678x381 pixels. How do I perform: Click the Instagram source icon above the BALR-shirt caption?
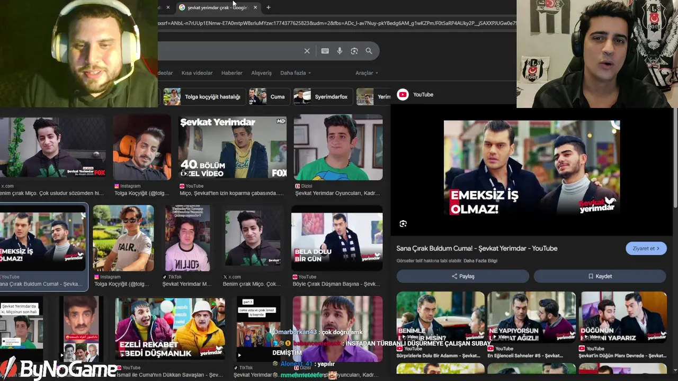96,277
